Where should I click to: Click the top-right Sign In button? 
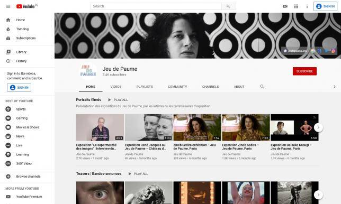325,6
